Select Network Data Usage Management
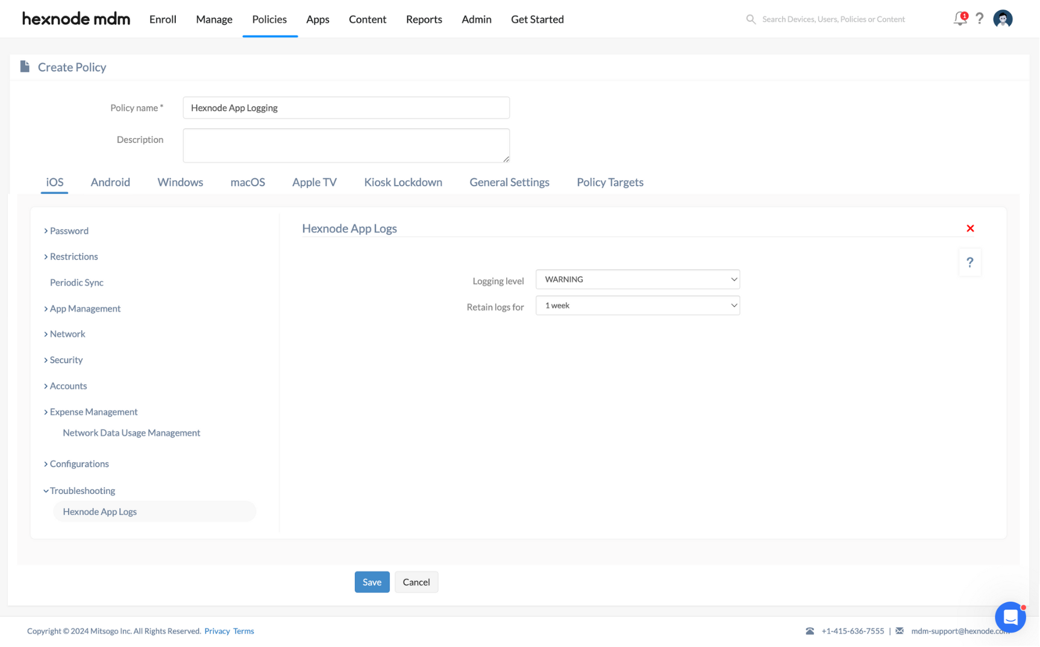Screen dimensions: 1040x647 pyautogui.click(x=131, y=433)
